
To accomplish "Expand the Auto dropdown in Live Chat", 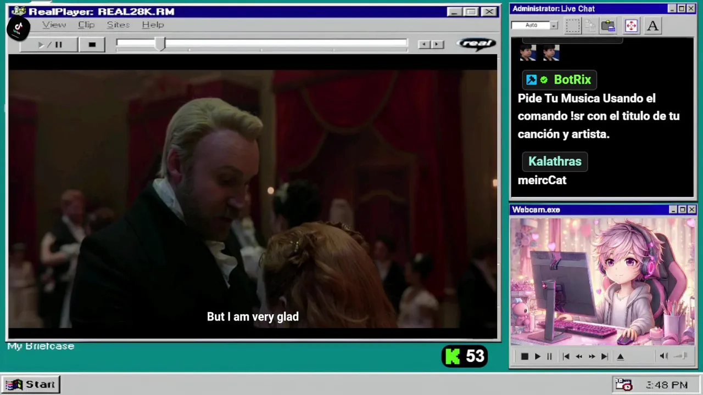I will [x=554, y=25].
